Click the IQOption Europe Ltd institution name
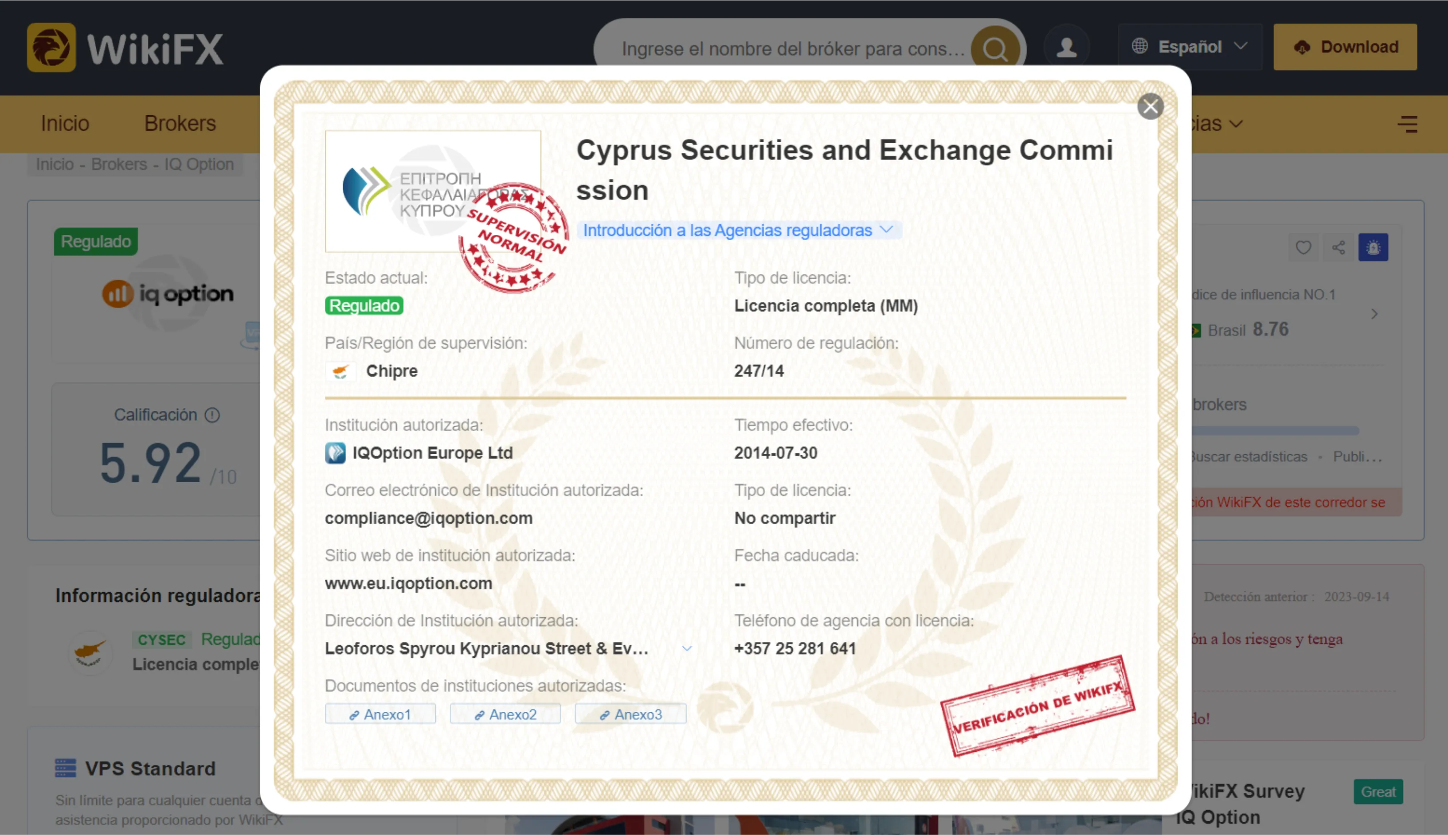Viewport: 1448px width, 835px height. coord(433,453)
